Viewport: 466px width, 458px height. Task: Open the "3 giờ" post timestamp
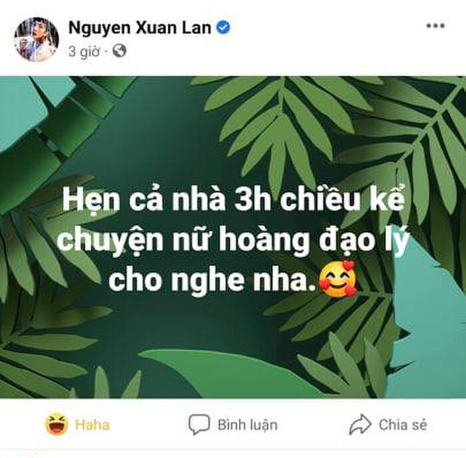pyautogui.click(x=83, y=52)
